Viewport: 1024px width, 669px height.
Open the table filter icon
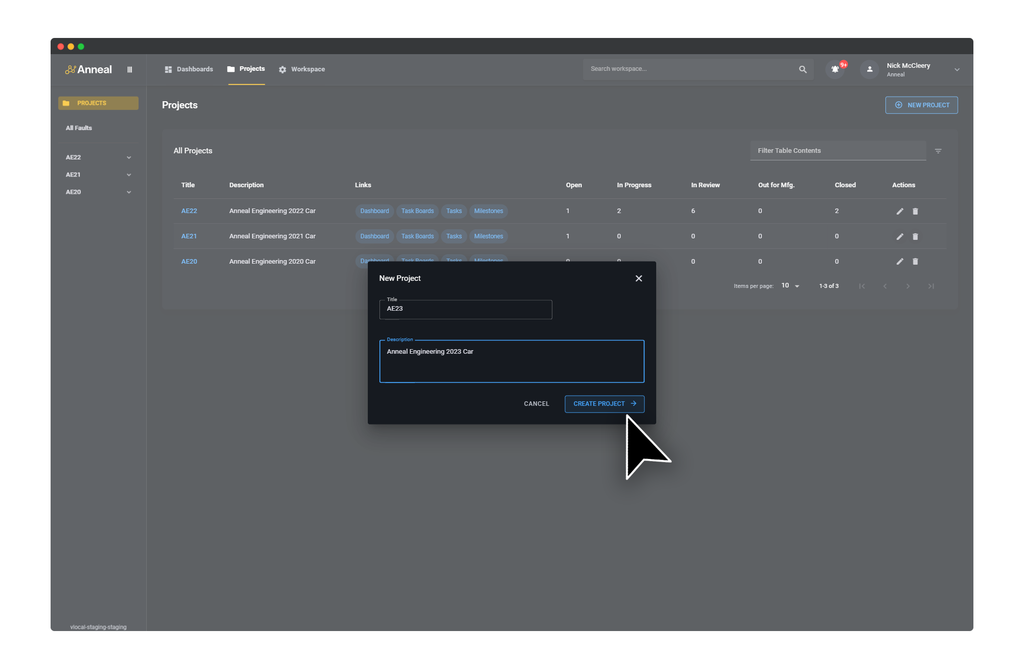click(938, 150)
